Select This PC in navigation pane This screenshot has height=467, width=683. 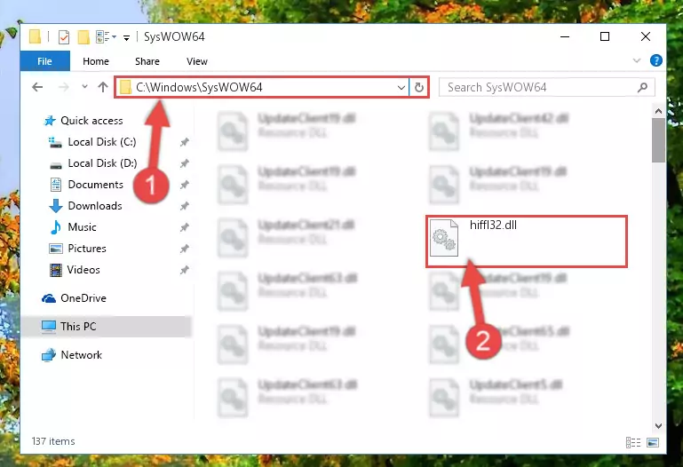106,327
